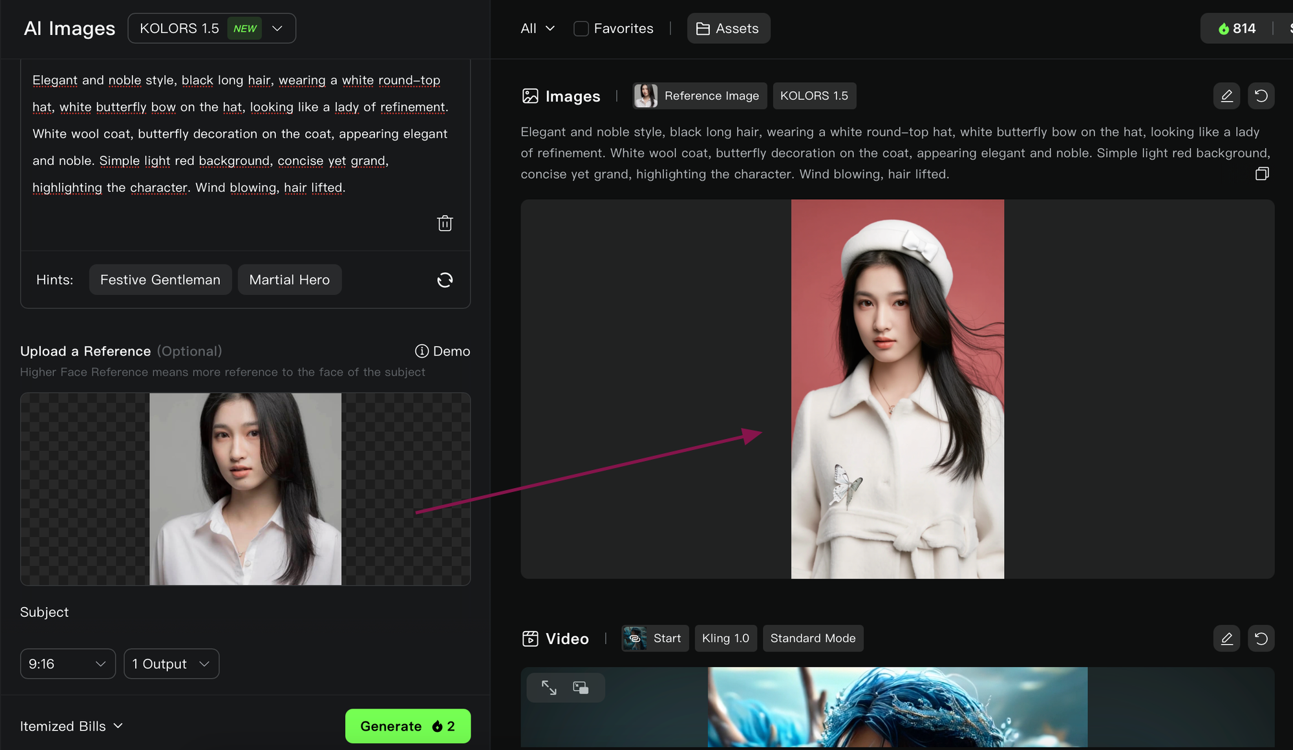This screenshot has height=750, width=1293.
Task: Open the KOLORS 1.5 model dropdown
Action: point(211,28)
